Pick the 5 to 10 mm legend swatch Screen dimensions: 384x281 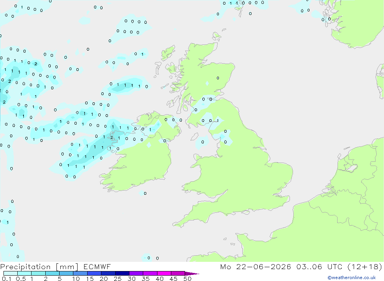pyautogui.click(x=66, y=273)
